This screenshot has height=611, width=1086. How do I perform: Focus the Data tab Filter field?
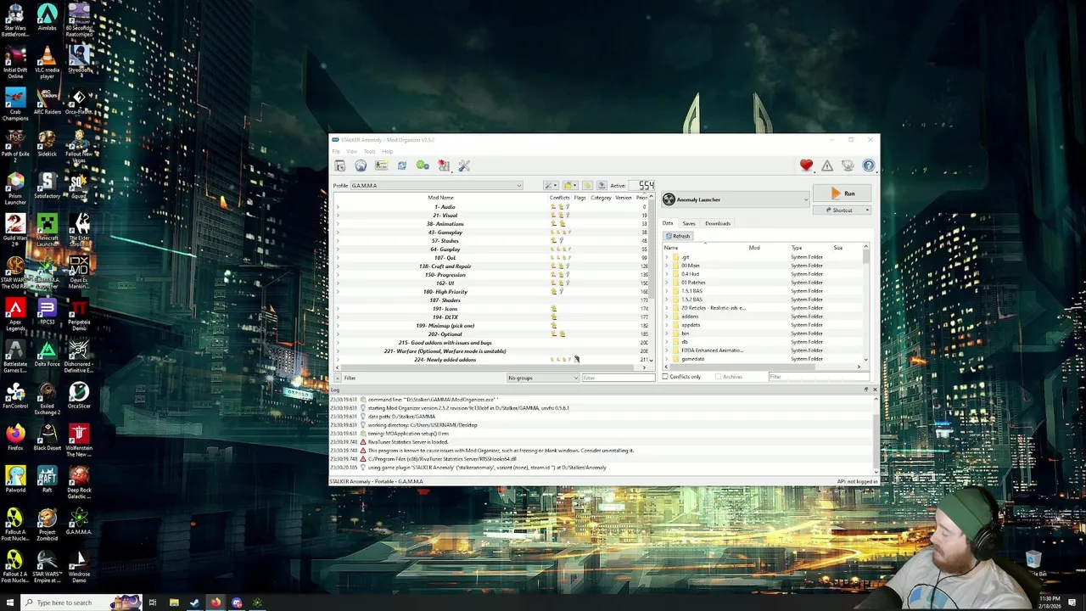click(819, 377)
